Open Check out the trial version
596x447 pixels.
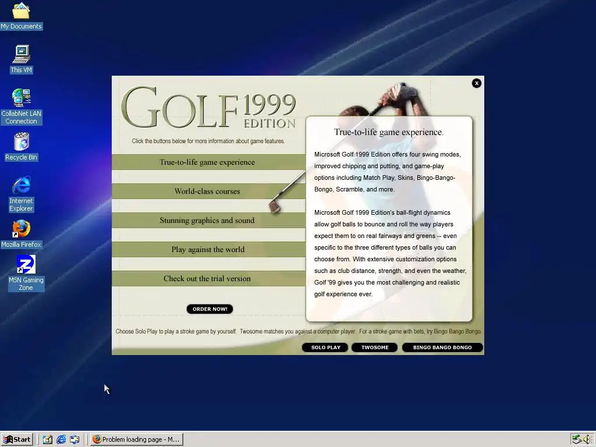tap(209, 279)
